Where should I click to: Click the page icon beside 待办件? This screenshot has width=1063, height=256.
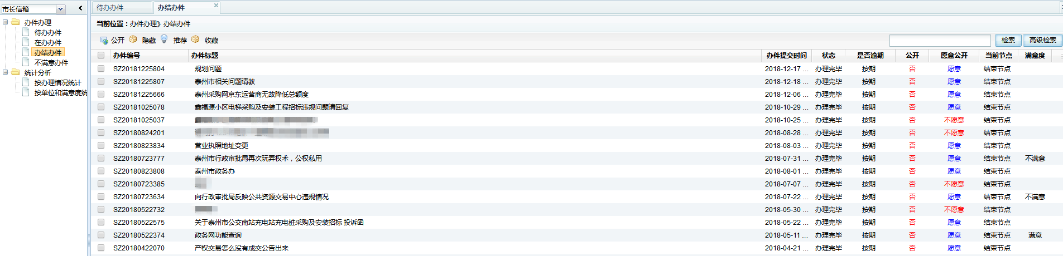26,32
